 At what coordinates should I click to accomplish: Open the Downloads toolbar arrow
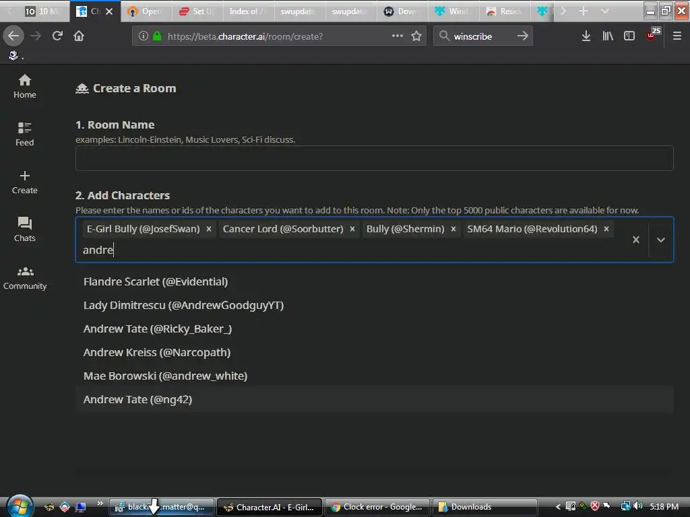(586, 36)
